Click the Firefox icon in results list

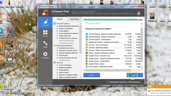87,53
